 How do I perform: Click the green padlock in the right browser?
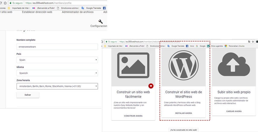107,42
